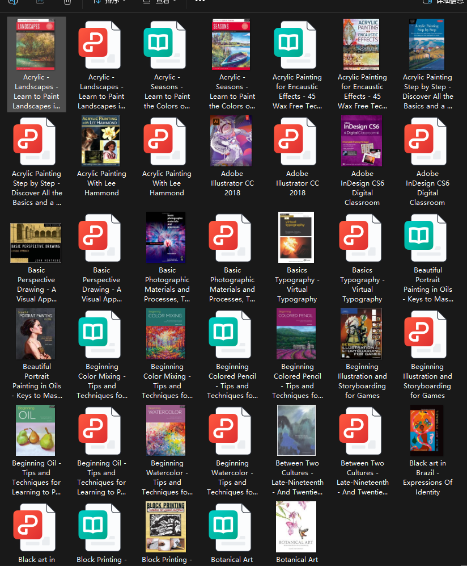The height and width of the screenshot is (566, 467).
Task: Select the Acrylic Landscapes file with red PDF icon
Action: tap(99, 45)
